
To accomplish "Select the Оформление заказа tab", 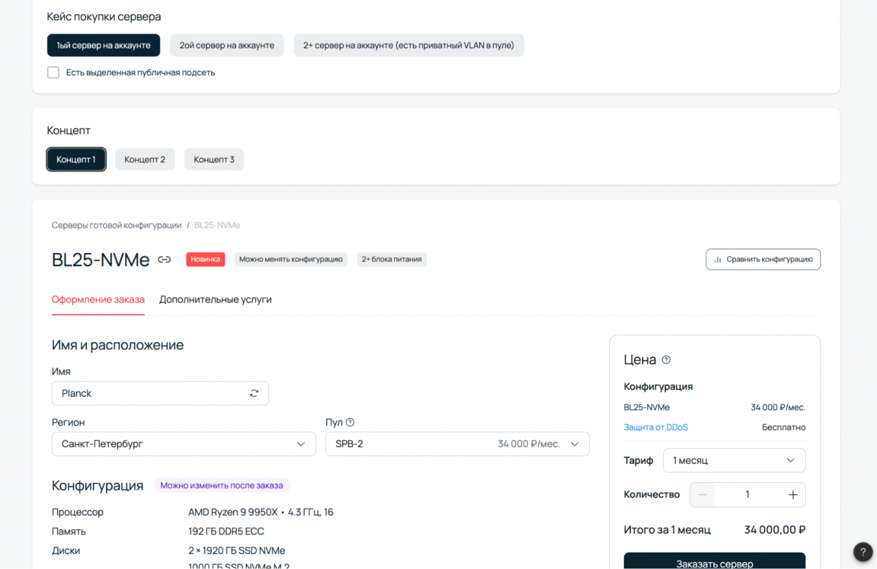I will [x=98, y=300].
